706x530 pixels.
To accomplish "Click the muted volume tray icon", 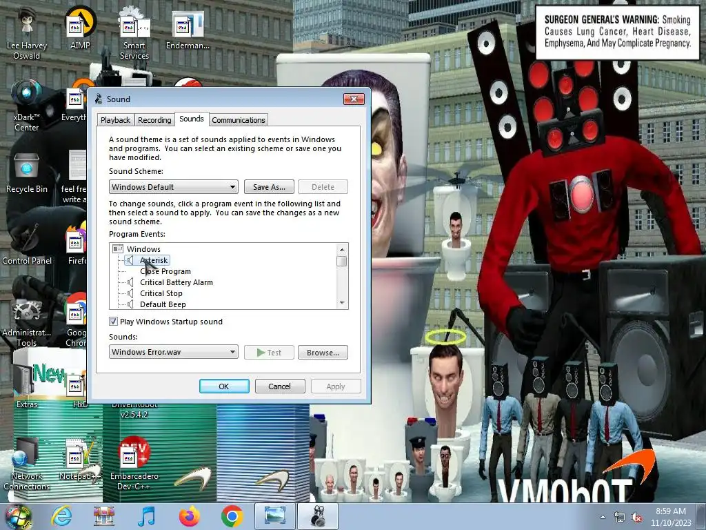I will coord(636,518).
